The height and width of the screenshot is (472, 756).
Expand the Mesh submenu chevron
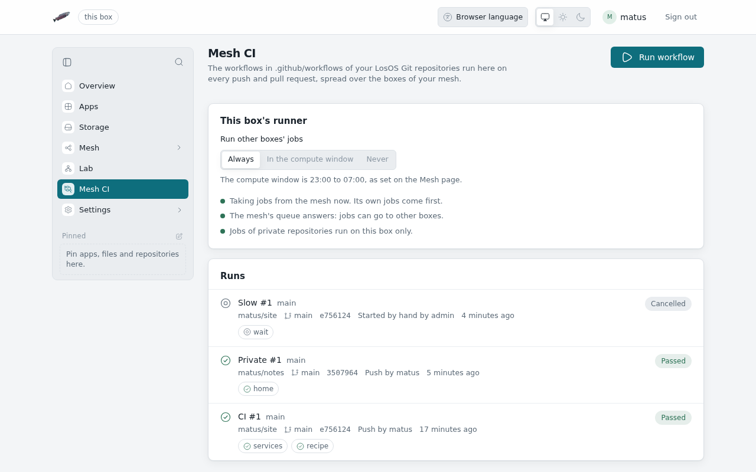pos(179,147)
